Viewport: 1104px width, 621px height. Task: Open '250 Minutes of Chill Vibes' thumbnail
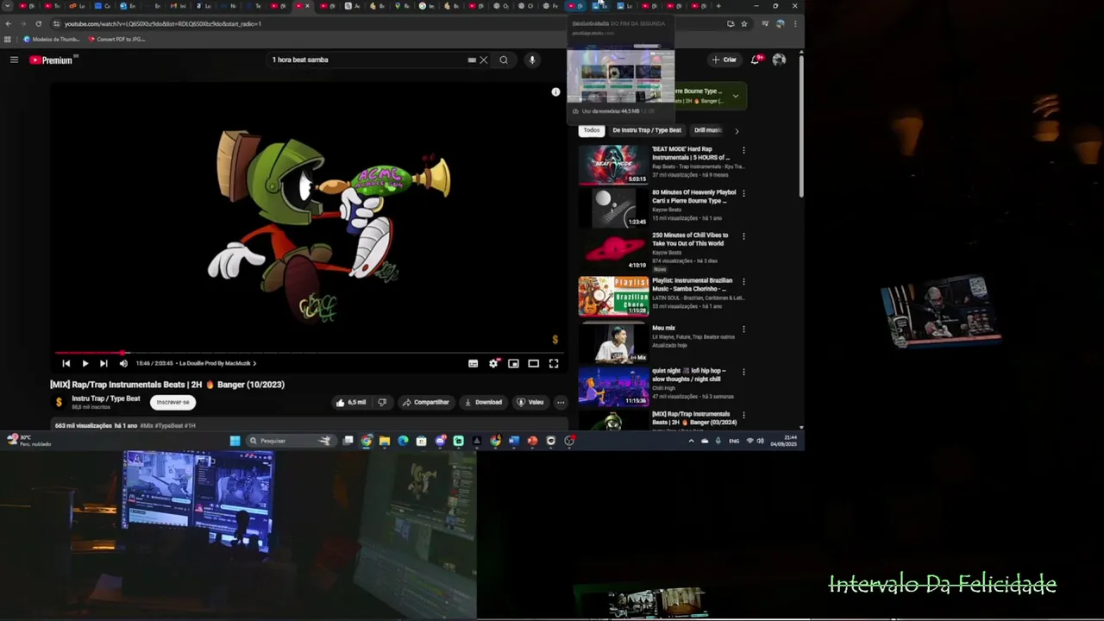point(613,251)
